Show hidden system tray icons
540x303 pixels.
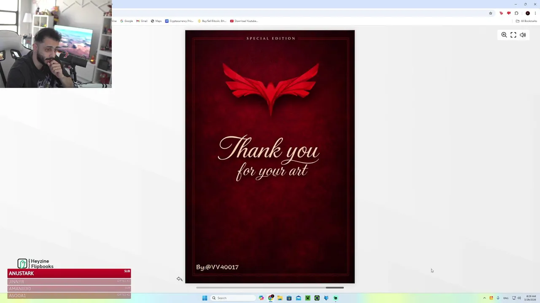click(484, 298)
